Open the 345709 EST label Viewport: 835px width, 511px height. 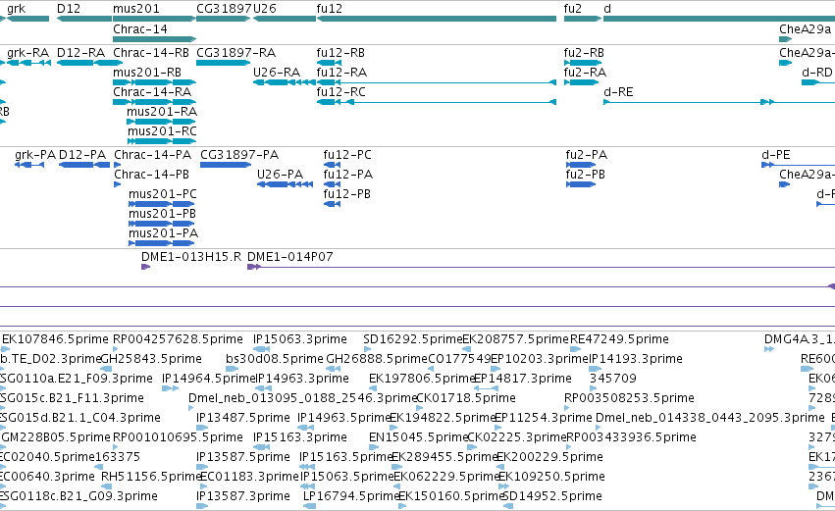(x=613, y=379)
